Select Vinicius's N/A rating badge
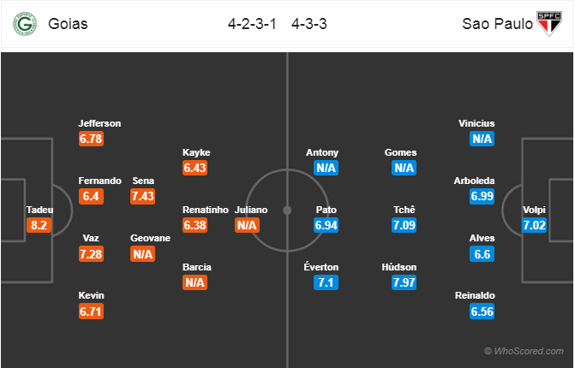The width and height of the screenshot is (575, 368). [482, 139]
